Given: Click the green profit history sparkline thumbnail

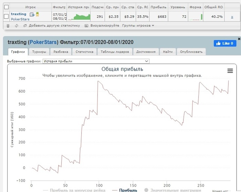Looking at the screenshot, I should (x=79, y=17).
